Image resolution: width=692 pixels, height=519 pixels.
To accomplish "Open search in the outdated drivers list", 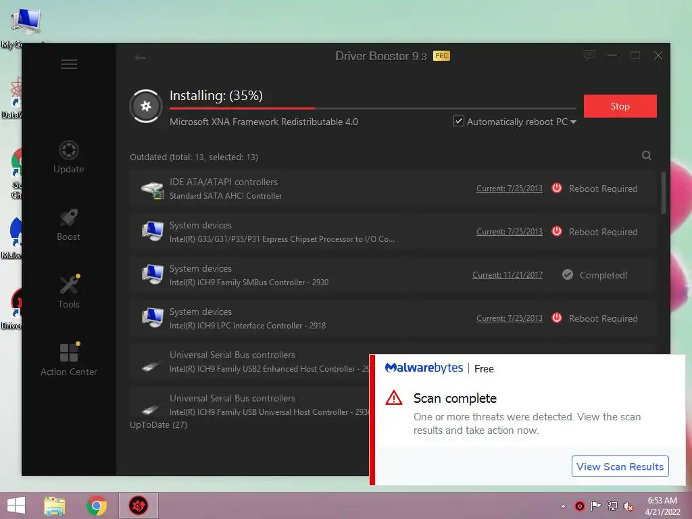I will pos(647,155).
